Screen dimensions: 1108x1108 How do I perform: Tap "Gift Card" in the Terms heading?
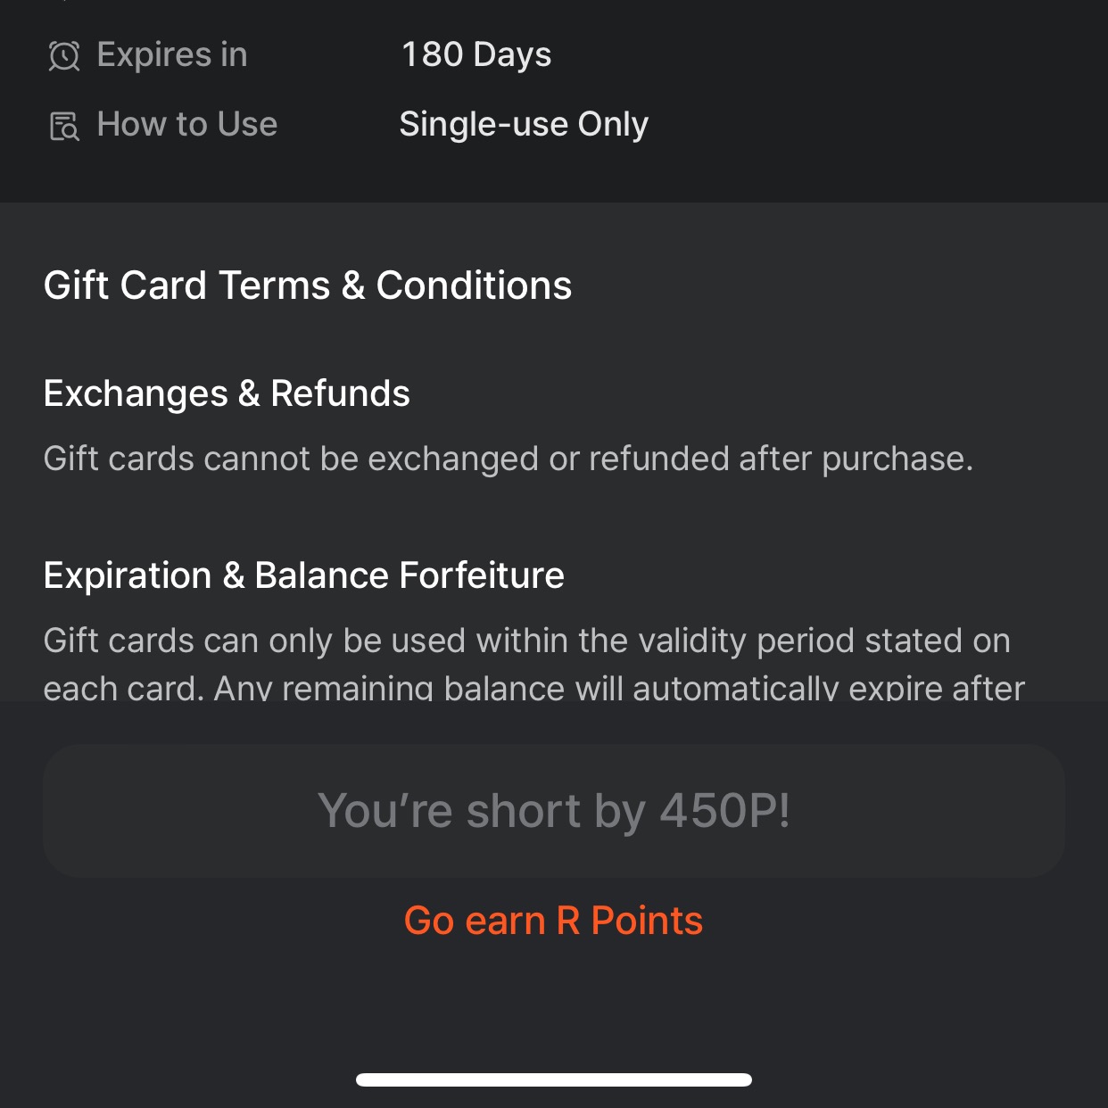[126, 285]
